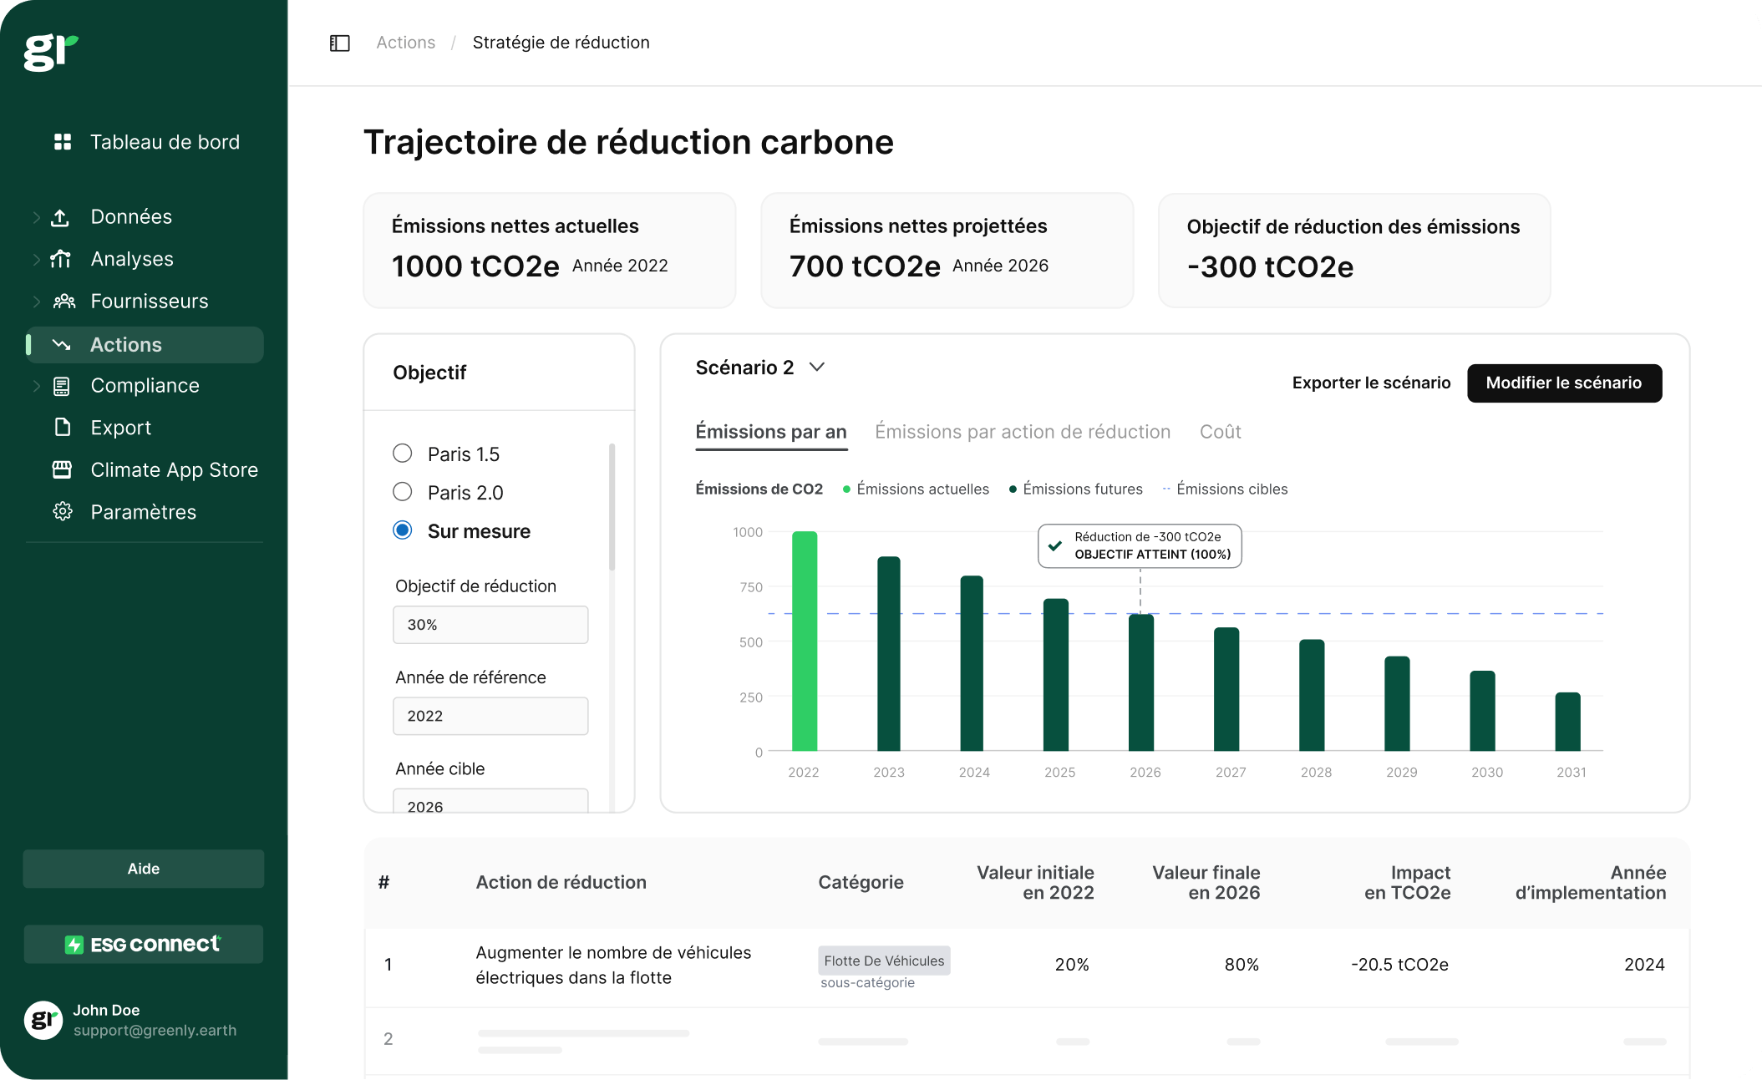Switch to Émissions par action de réduction tab

click(x=1023, y=433)
